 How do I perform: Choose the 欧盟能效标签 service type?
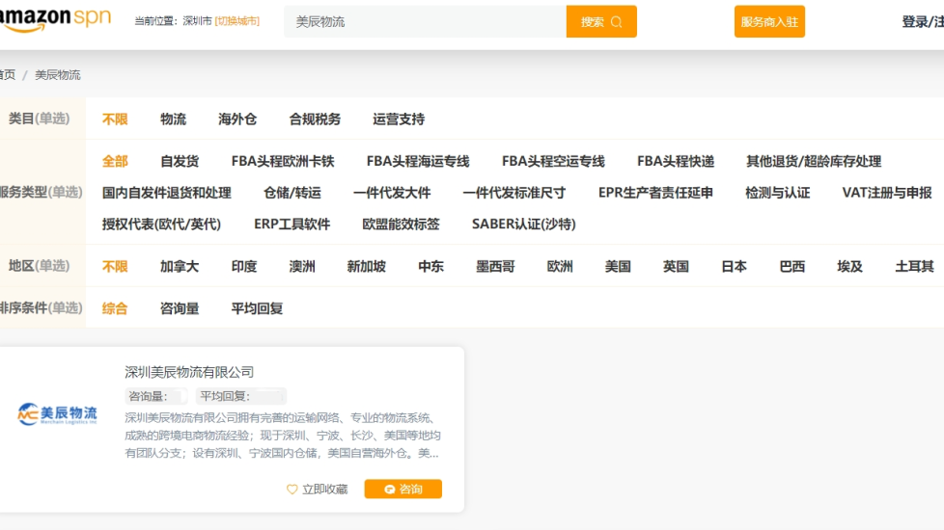pos(401,225)
